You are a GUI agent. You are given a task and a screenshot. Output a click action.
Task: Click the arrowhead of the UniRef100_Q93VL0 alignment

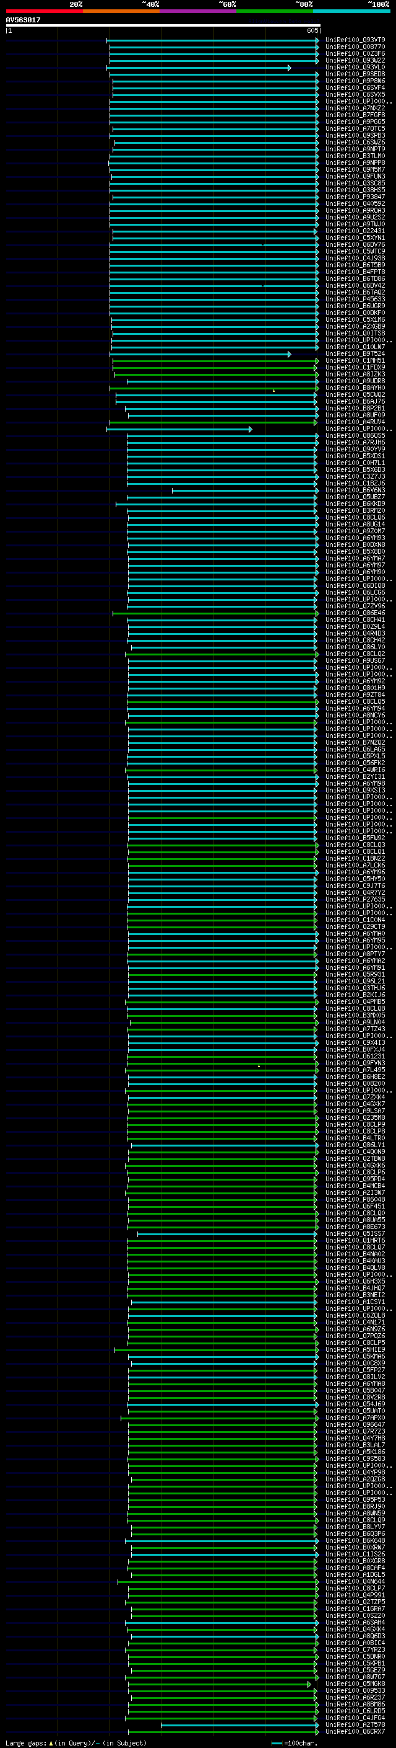(x=289, y=68)
